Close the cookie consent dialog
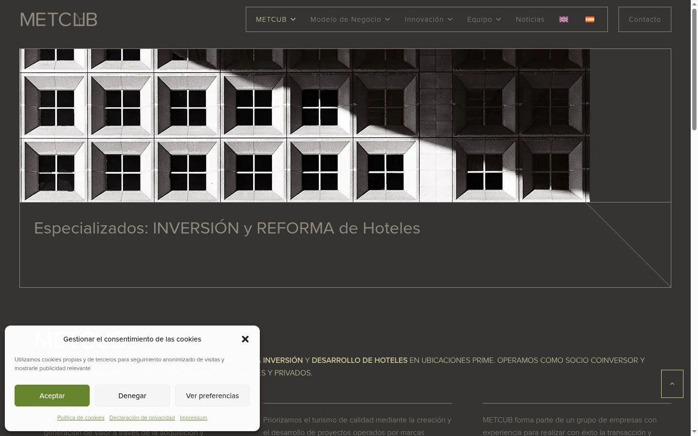Viewport: 698px width, 436px height. tap(245, 339)
